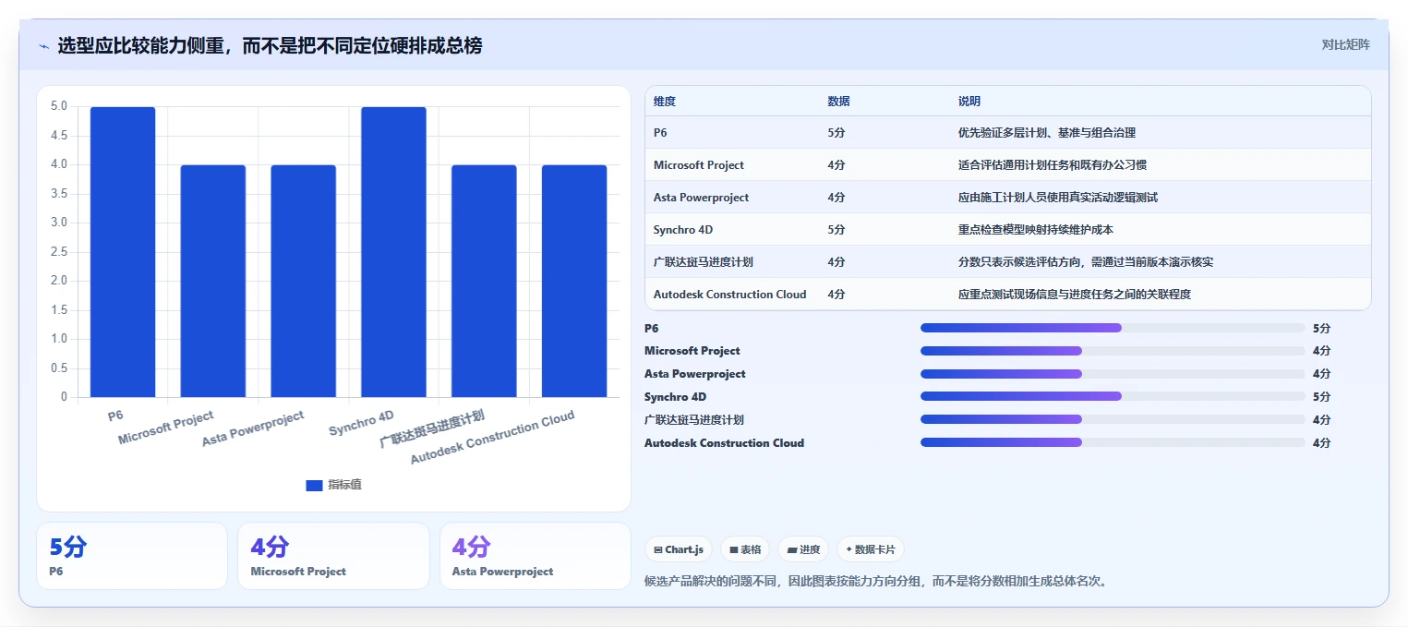The width and height of the screenshot is (1408, 627).
Task: Click 广联达斑马进度计划 in the table
Action: [703, 262]
